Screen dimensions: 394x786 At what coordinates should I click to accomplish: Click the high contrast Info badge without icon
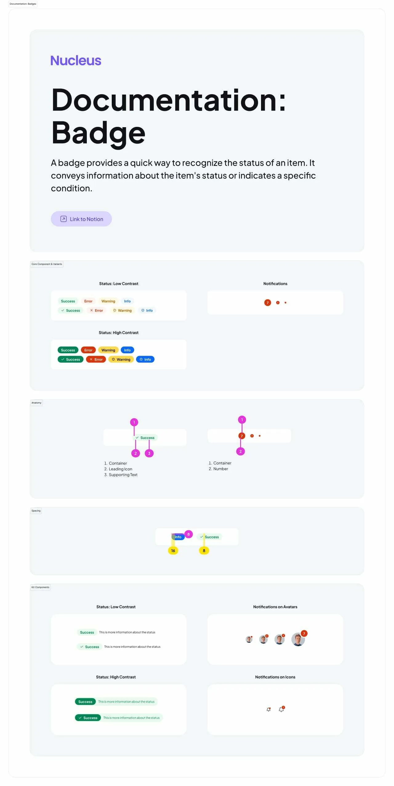[127, 350]
